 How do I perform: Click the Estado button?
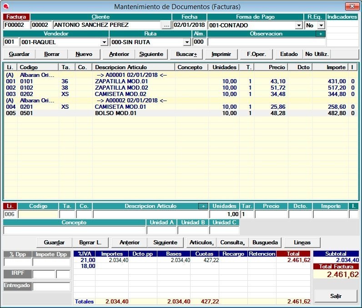tap(289, 54)
